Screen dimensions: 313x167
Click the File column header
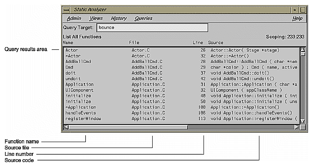click(x=134, y=43)
